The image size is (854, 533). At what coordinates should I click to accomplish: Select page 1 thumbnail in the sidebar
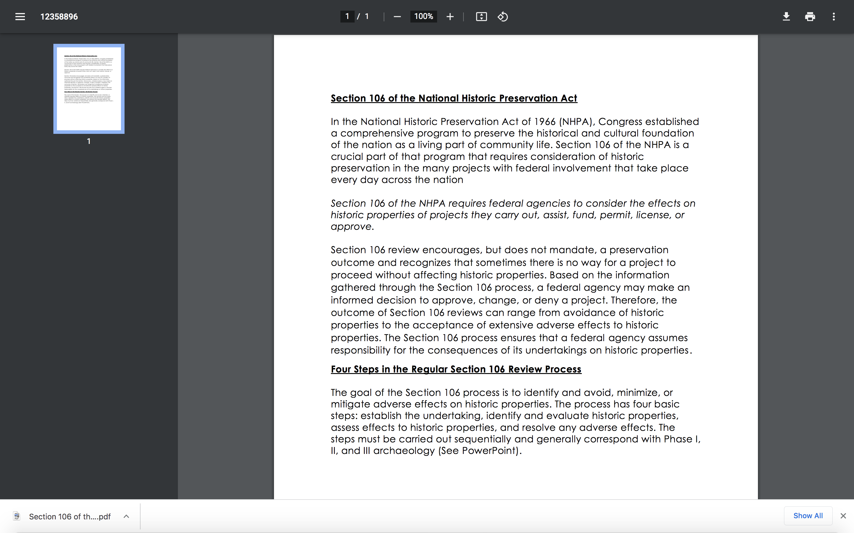(x=89, y=89)
